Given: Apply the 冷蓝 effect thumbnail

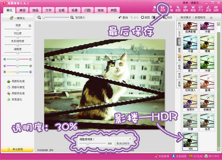Looking at the screenshot, I should tap(190, 44).
